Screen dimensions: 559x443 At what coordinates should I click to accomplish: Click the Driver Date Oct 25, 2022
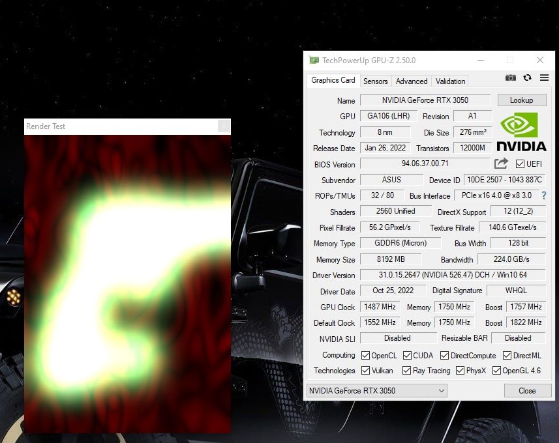pos(393,291)
